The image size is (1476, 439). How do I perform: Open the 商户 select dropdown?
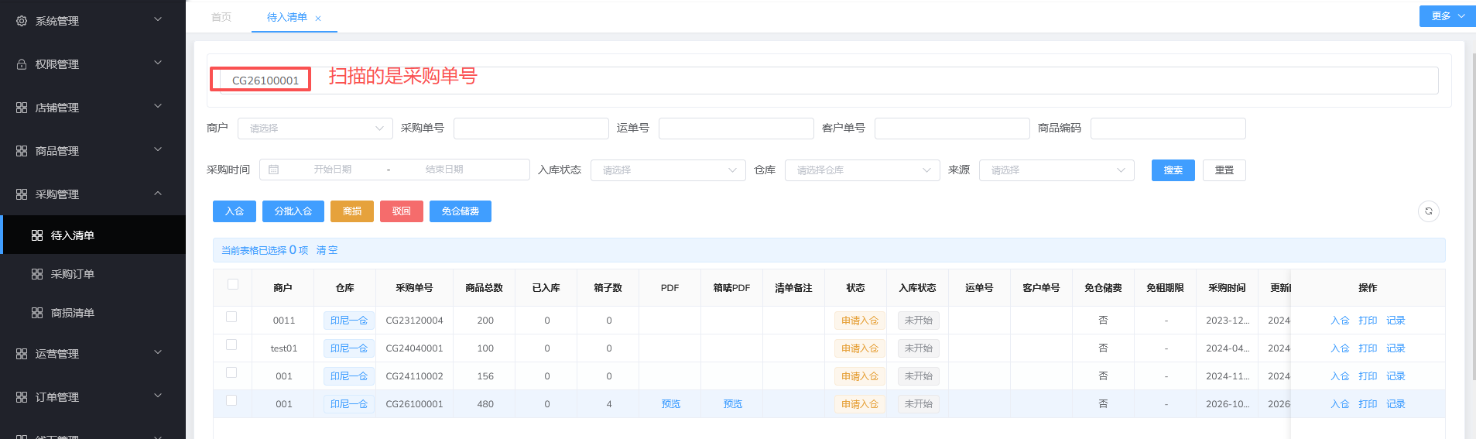pyautogui.click(x=315, y=129)
